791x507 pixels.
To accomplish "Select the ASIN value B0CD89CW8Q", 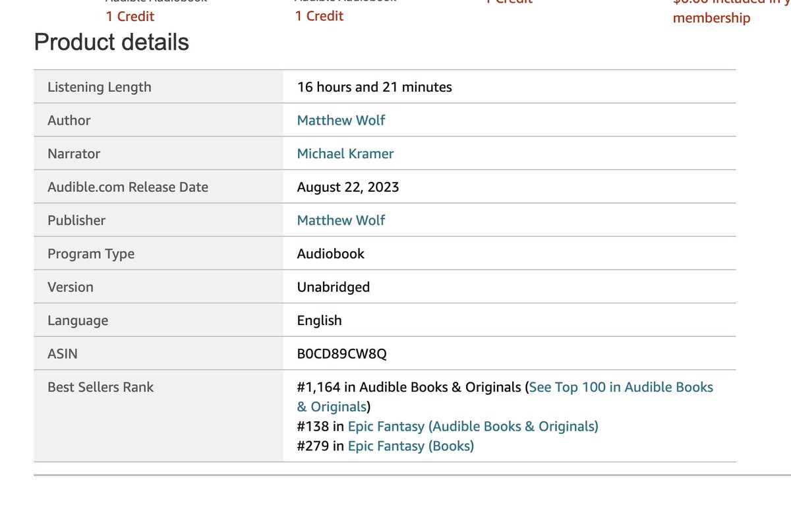I will coord(342,354).
